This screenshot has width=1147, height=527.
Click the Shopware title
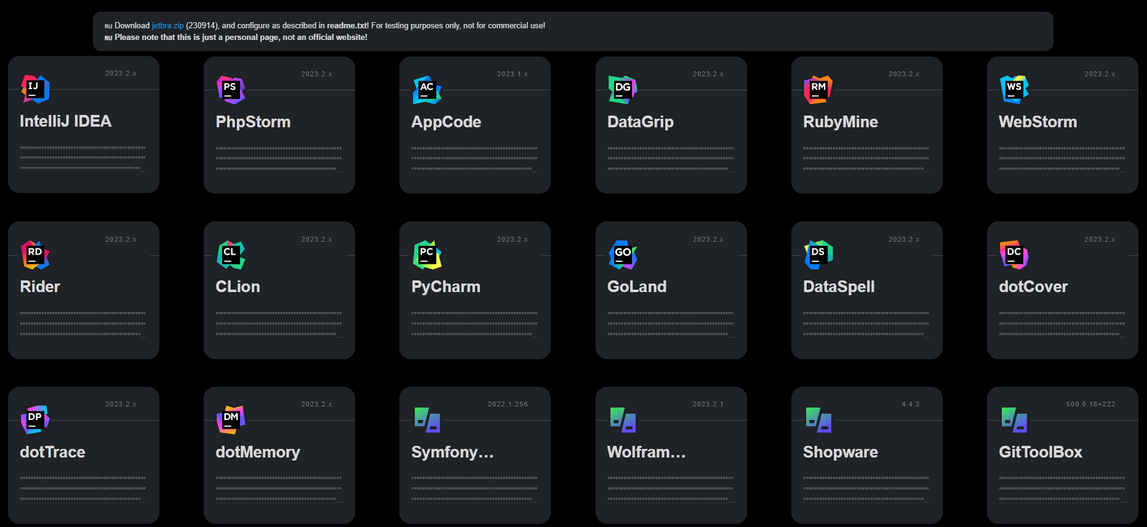[840, 452]
